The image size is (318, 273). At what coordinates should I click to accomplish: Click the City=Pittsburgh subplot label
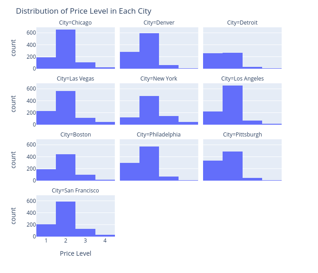pos(242,135)
